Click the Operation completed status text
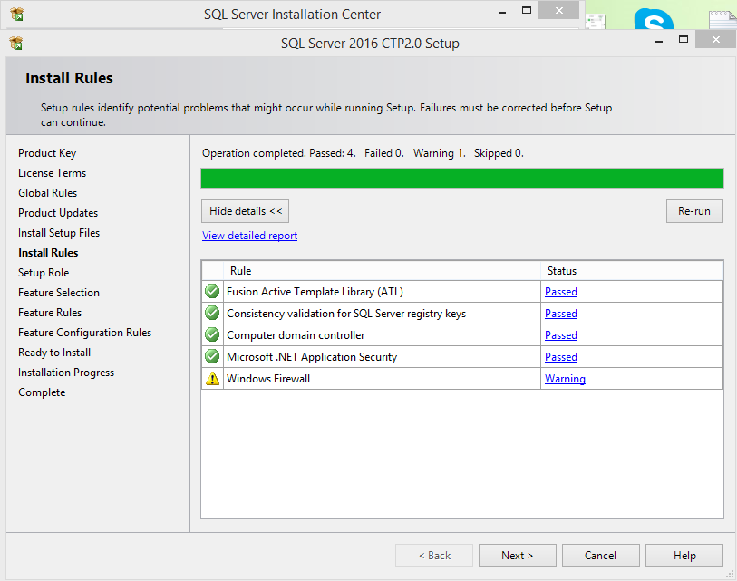The height and width of the screenshot is (581, 737). [x=363, y=153]
